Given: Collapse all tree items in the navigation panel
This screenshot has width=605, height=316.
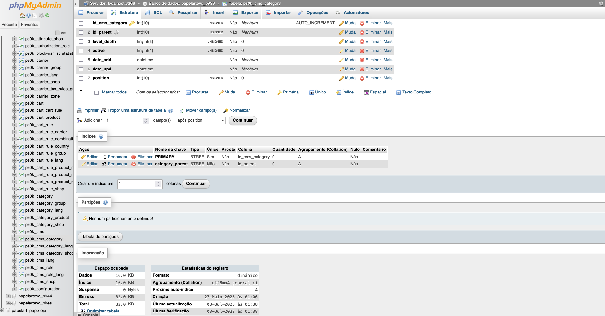Looking at the screenshot, I should tap(57, 33).
